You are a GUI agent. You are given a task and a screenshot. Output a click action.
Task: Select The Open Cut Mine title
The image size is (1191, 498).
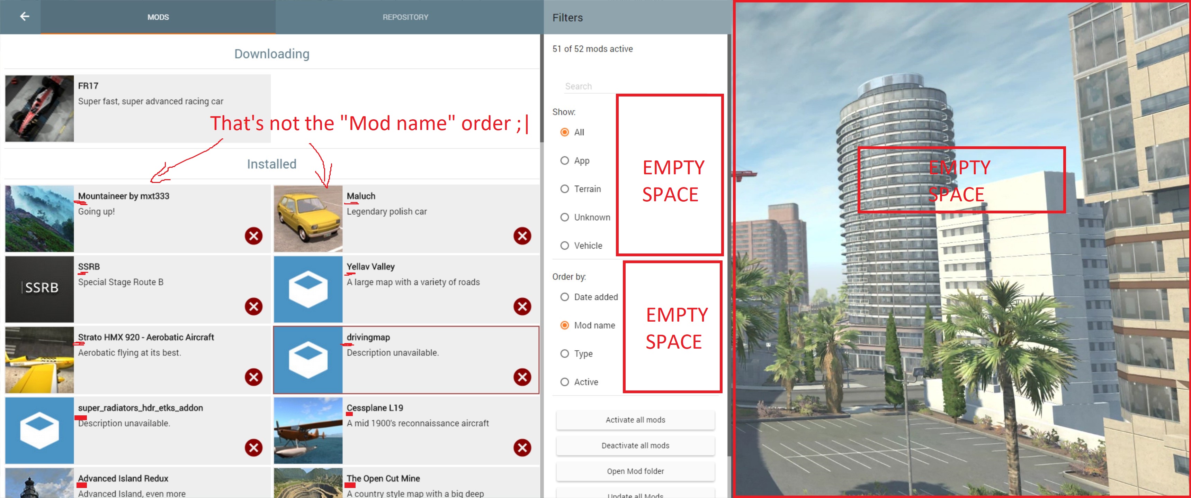(383, 479)
